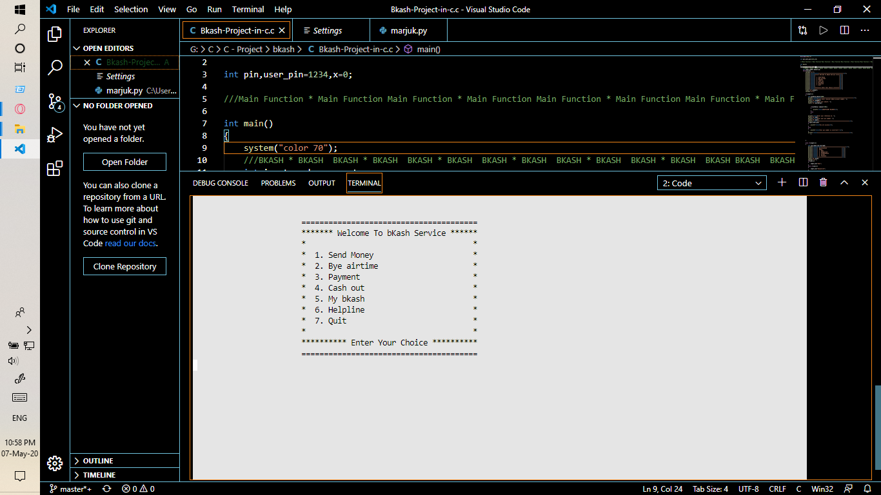Select the master branch in status bar
The image size is (881, 495).
tap(71, 489)
